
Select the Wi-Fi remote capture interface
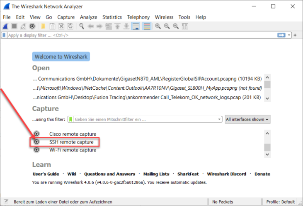tap(73, 150)
